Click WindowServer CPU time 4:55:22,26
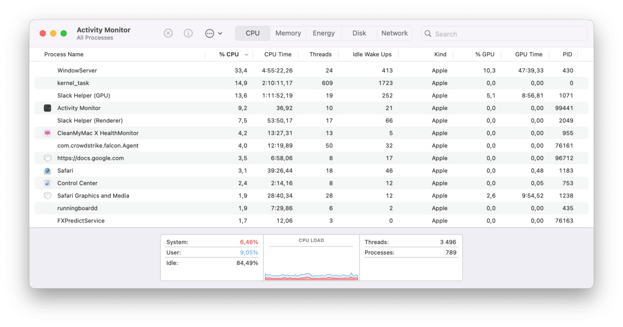This screenshot has width=623, height=327. click(277, 71)
